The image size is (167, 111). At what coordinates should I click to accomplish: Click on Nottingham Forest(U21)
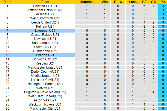pyautogui.click(x=45, y=84)
